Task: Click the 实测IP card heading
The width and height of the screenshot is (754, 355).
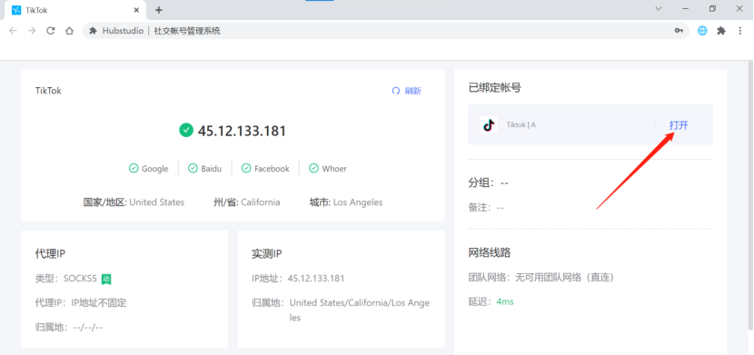Action: [x=266, y=254]
